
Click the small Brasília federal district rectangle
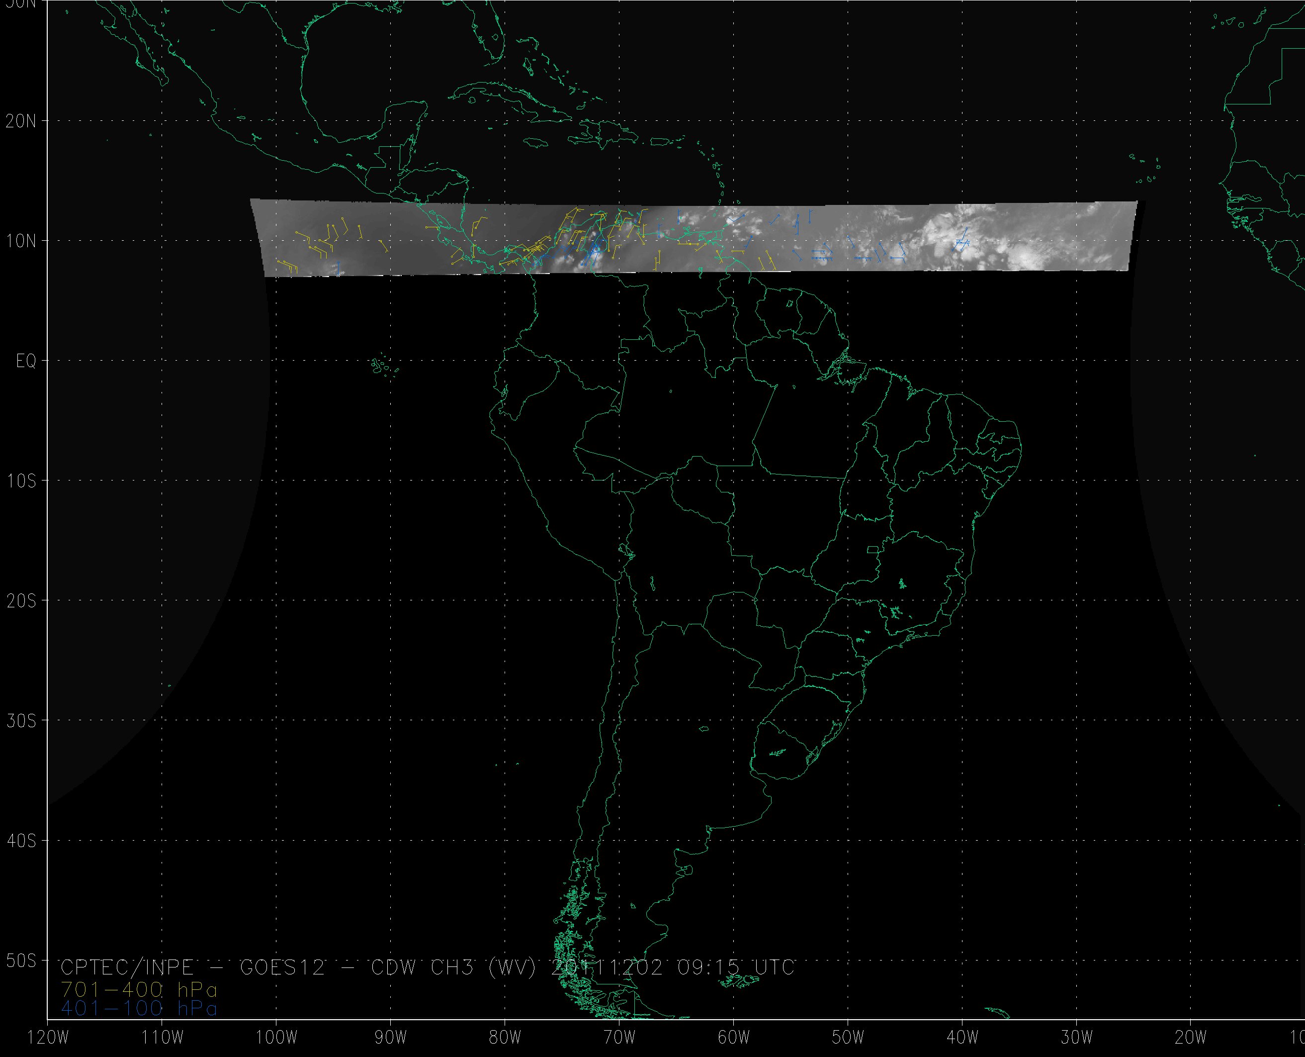(x=872, y=550)
